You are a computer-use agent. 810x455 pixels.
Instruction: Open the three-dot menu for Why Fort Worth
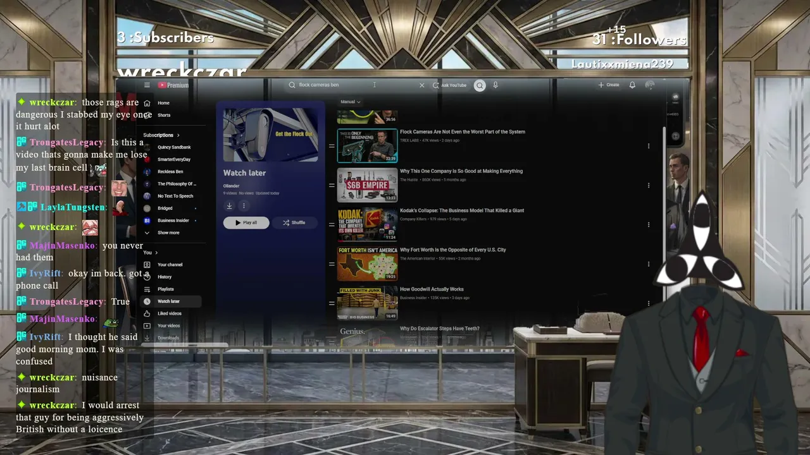pos(649,264)
